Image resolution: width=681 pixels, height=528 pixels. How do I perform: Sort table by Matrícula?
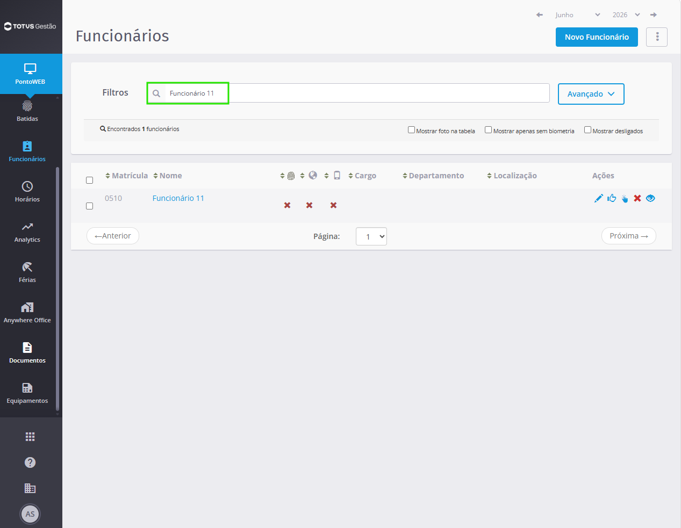coord(126,176)
